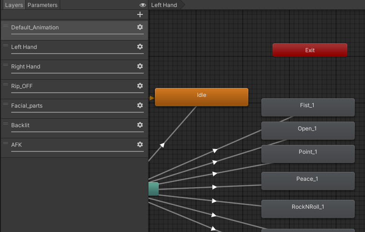Open settings gear for AFK layer
This screenshot has height=232, width=365.
tap(140, 144)
